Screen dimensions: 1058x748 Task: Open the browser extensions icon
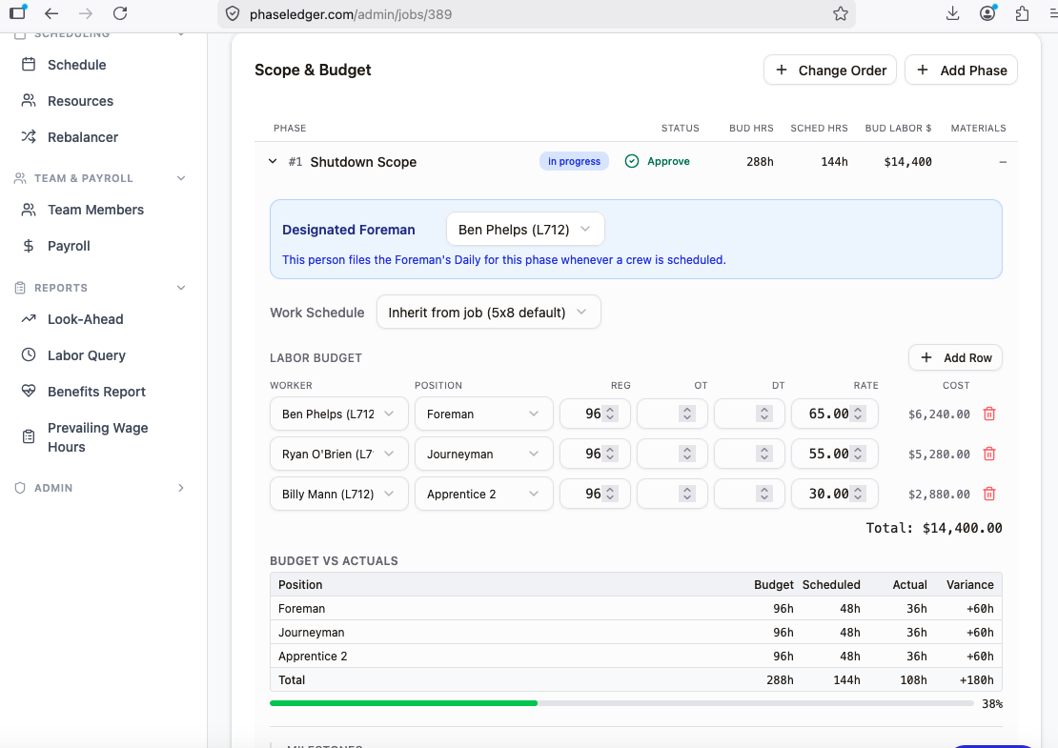1022,13
